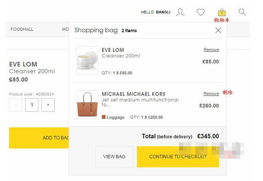Increase quantity with plus button

48,105
